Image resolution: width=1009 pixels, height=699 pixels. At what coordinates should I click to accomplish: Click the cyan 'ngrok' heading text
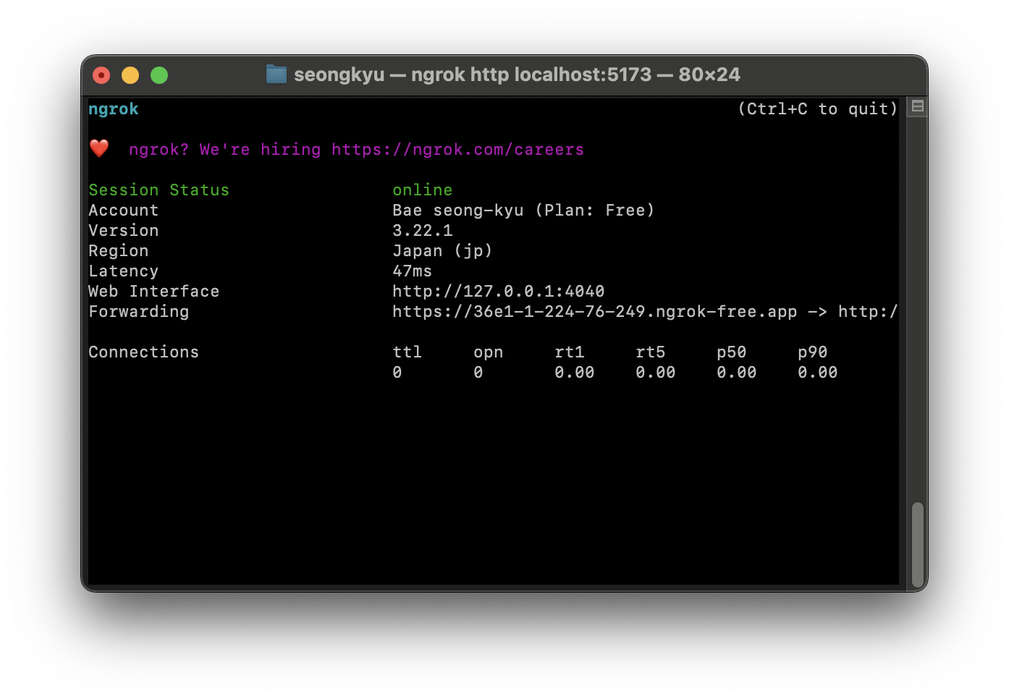(114, 109)
